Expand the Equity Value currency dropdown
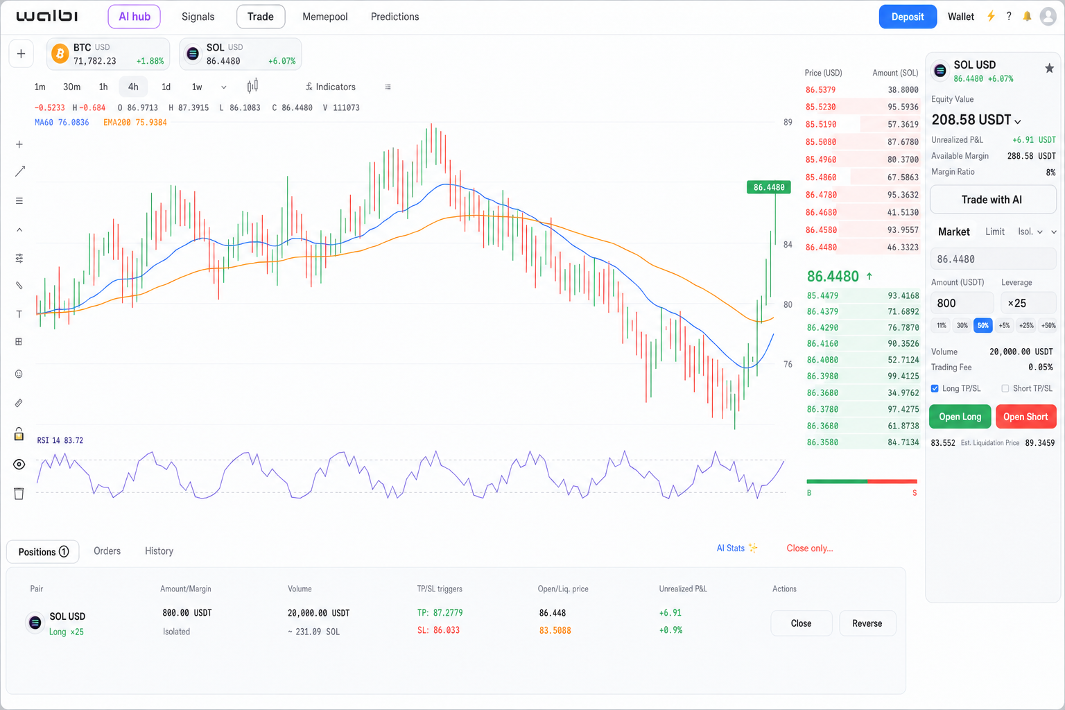This screenshot has height=710, width=1065. (1018, 121)
